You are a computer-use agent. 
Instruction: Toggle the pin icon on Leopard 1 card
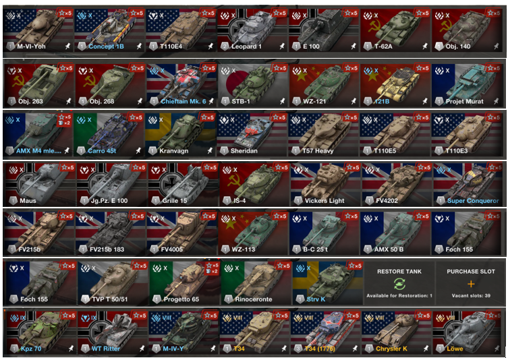point(282,47)
